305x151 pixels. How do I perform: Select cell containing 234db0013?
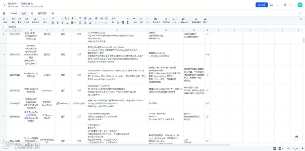point(15,103)
